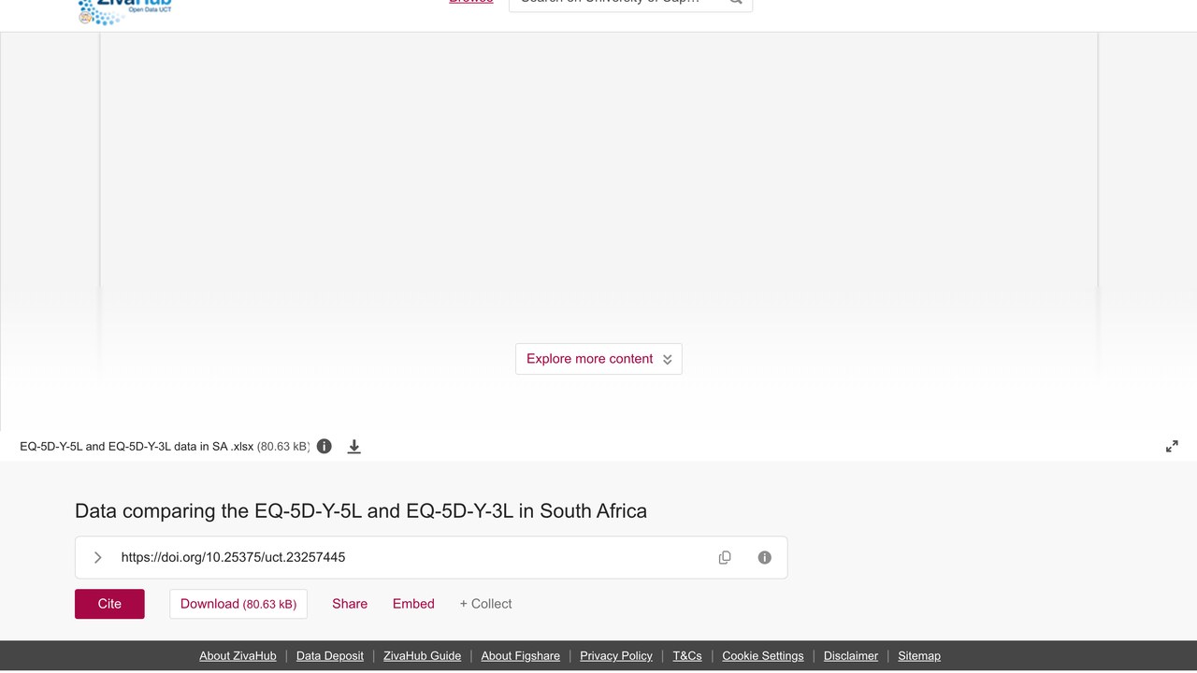Open the fullscreen viewer with the expand icon
Screen dimensions: 1197x673
click(1172, 447)
